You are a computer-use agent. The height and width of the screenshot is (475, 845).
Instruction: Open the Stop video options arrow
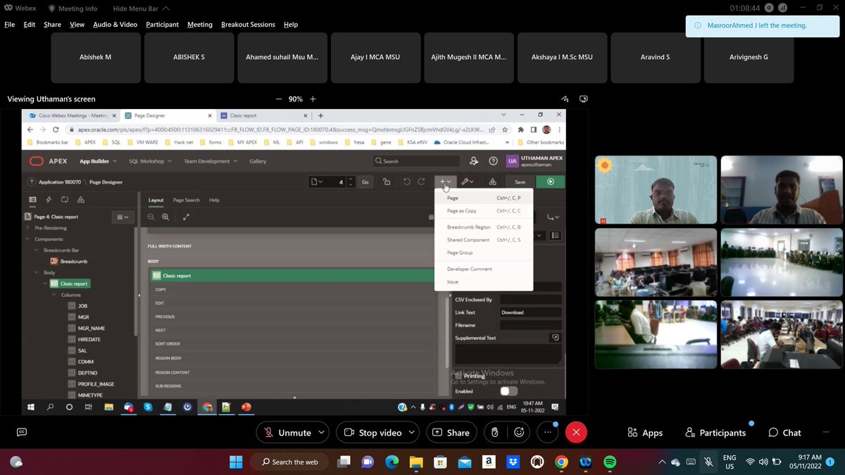413,432
